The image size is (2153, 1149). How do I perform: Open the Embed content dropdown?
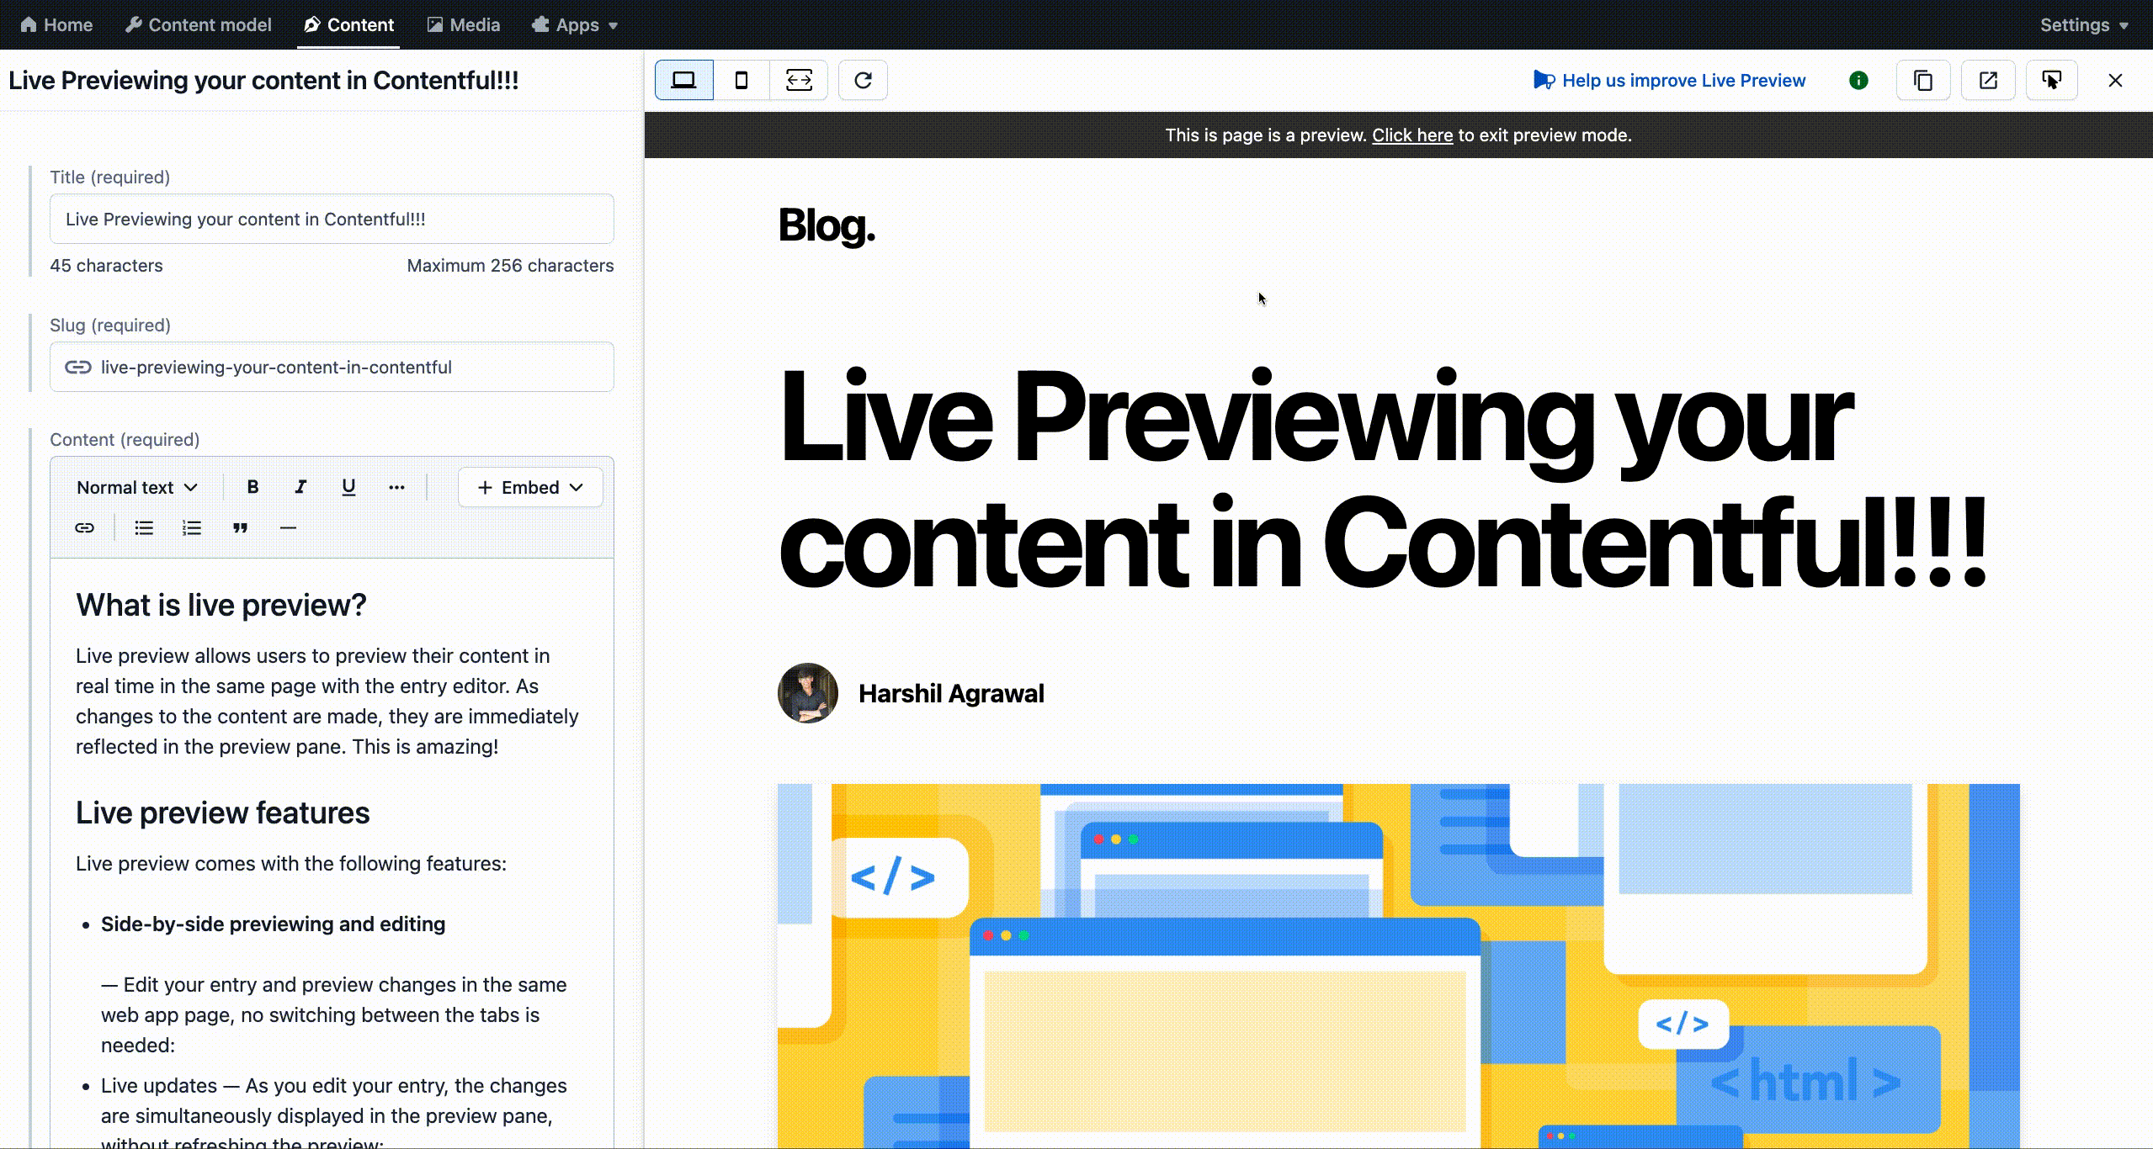pos(529,487)
